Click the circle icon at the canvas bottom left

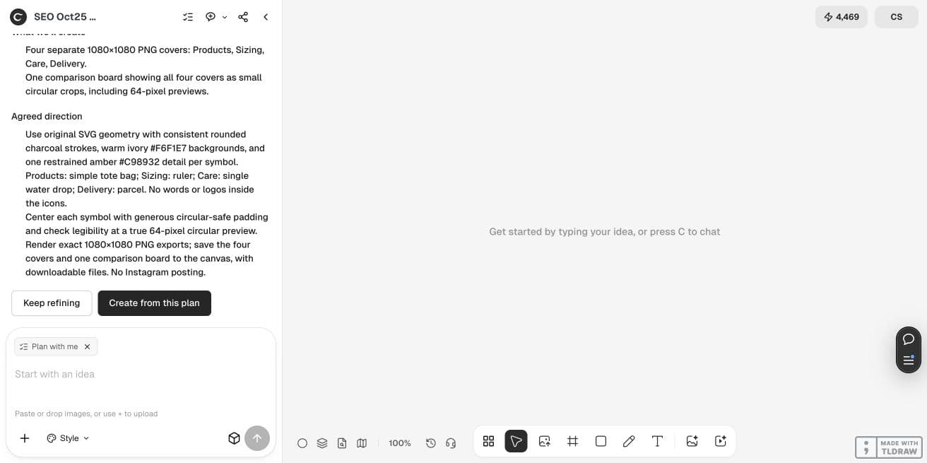coord(302,443)
